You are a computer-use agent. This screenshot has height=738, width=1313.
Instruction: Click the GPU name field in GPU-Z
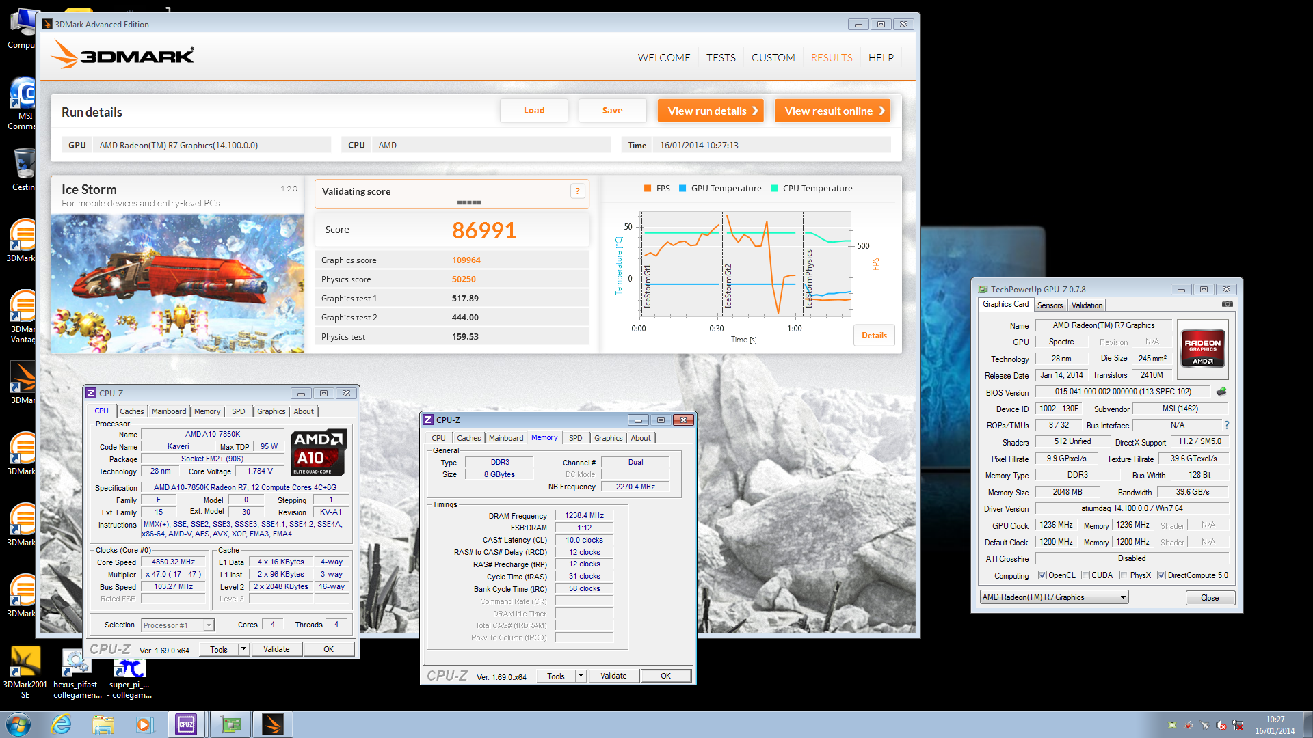click(x=1103, y=325)
